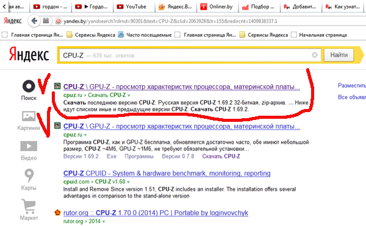The height and width of the screenshot is (226, 366).
Task: Click the site identity icon in the address bar
Action: (59, 21)
